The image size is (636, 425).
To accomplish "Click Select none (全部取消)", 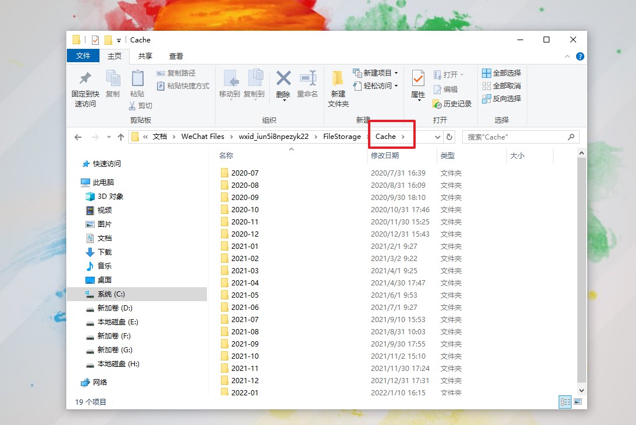I will (x=501, y=86).
